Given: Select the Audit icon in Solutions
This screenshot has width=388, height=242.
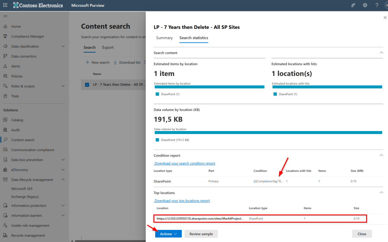Looking at the screenshot, I should tap(5, 130).
